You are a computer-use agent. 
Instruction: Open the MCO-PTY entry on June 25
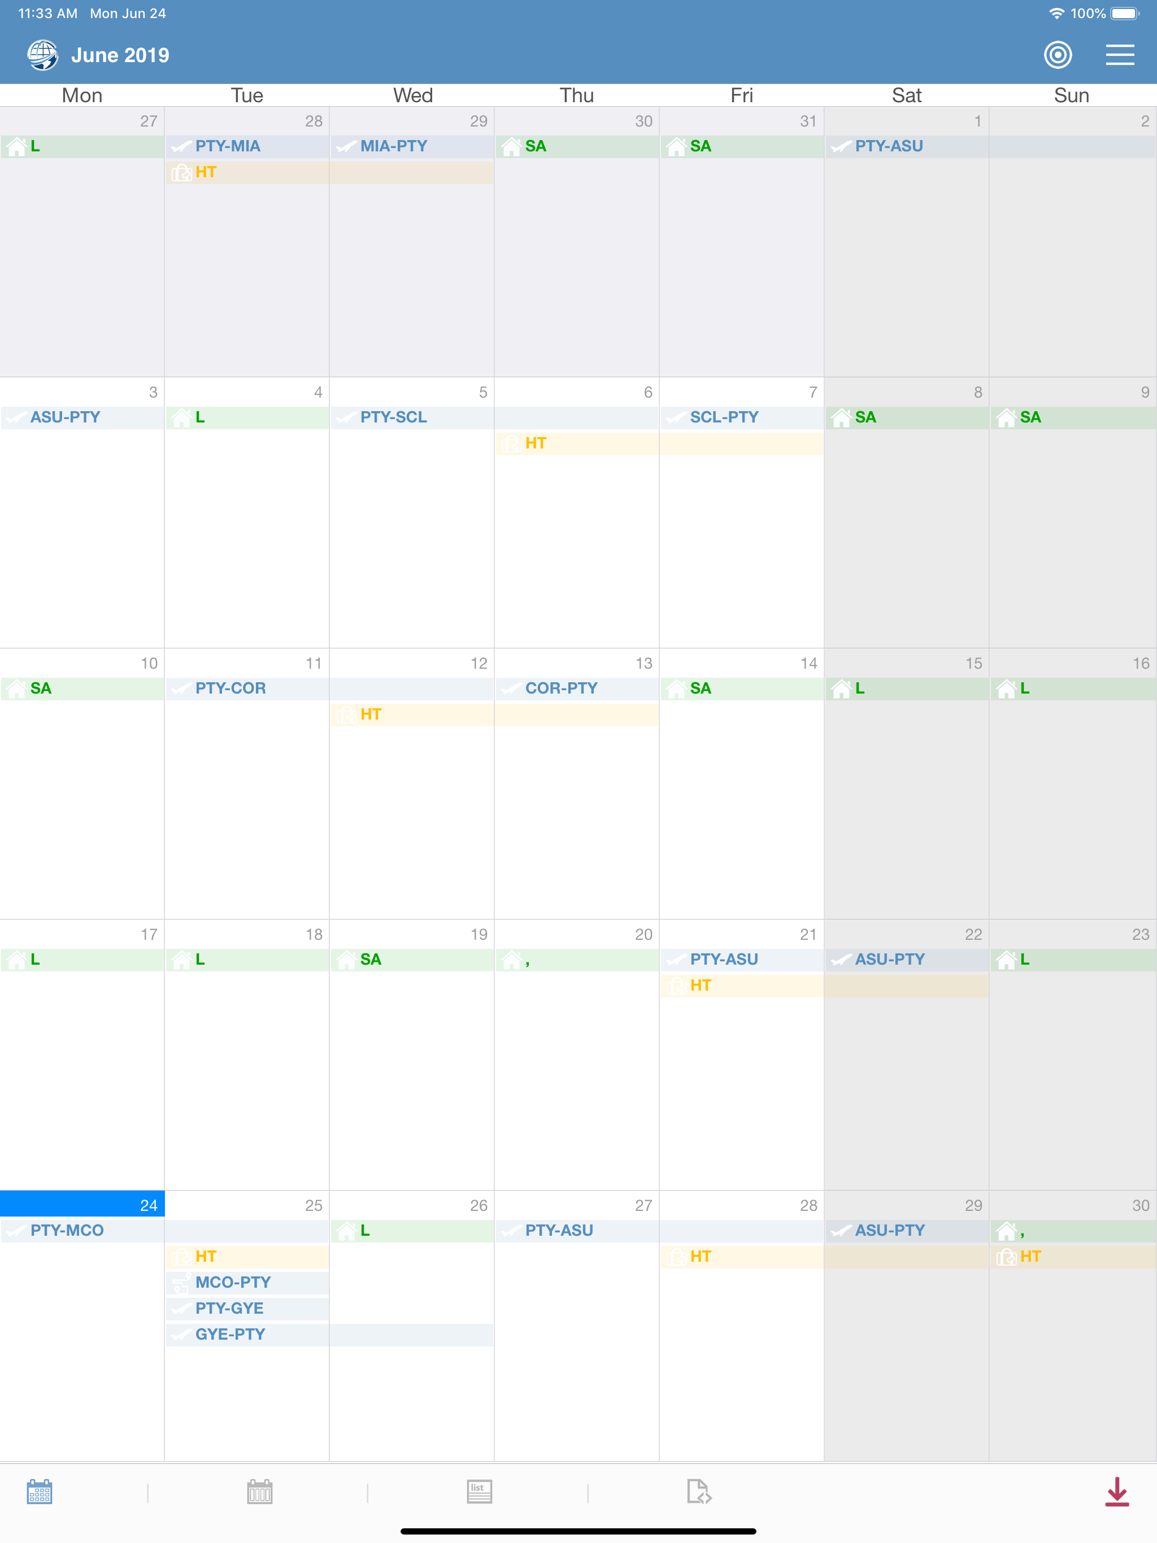click(232, 1282)
